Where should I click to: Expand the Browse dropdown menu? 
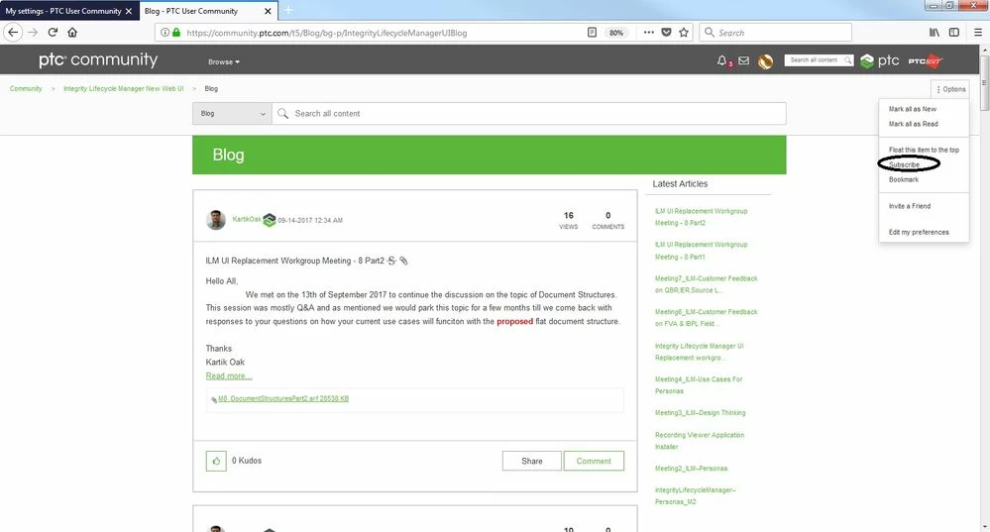224,61
